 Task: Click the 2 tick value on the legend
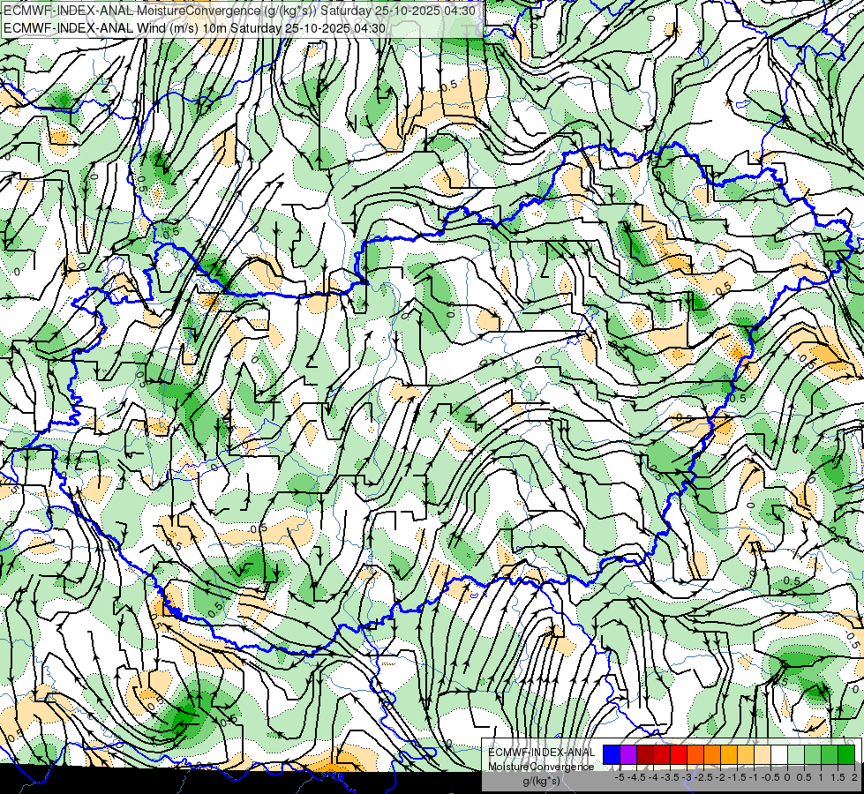(x=854, y=777)
